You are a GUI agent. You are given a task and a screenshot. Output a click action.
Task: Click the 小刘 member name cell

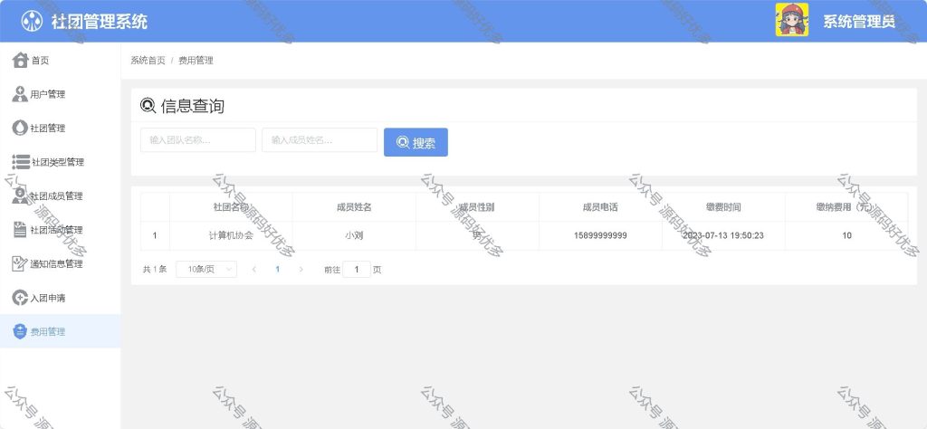354,235
